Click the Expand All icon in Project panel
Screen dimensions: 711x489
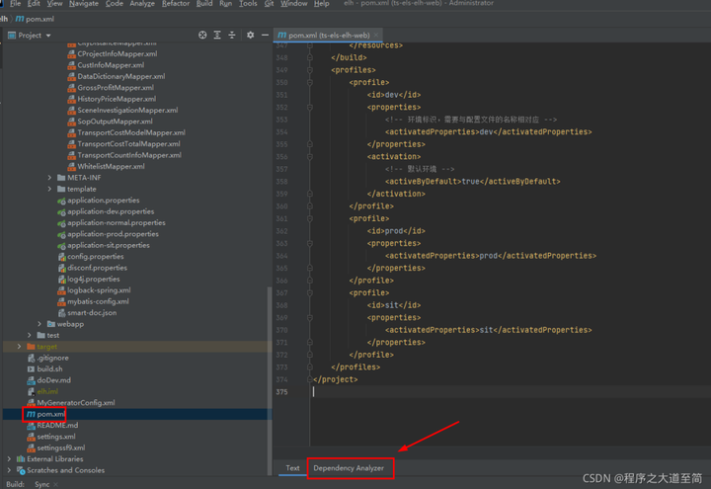coord(217,35)
